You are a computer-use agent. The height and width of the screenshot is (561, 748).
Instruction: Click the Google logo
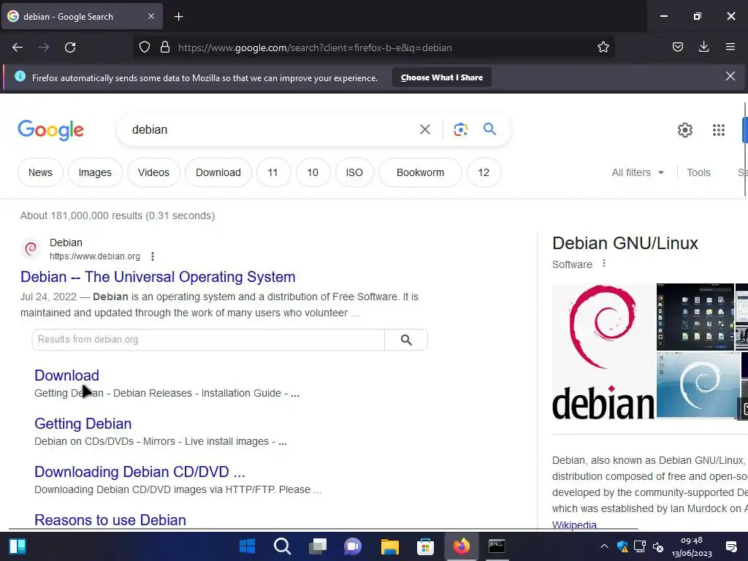click(50, 130)
